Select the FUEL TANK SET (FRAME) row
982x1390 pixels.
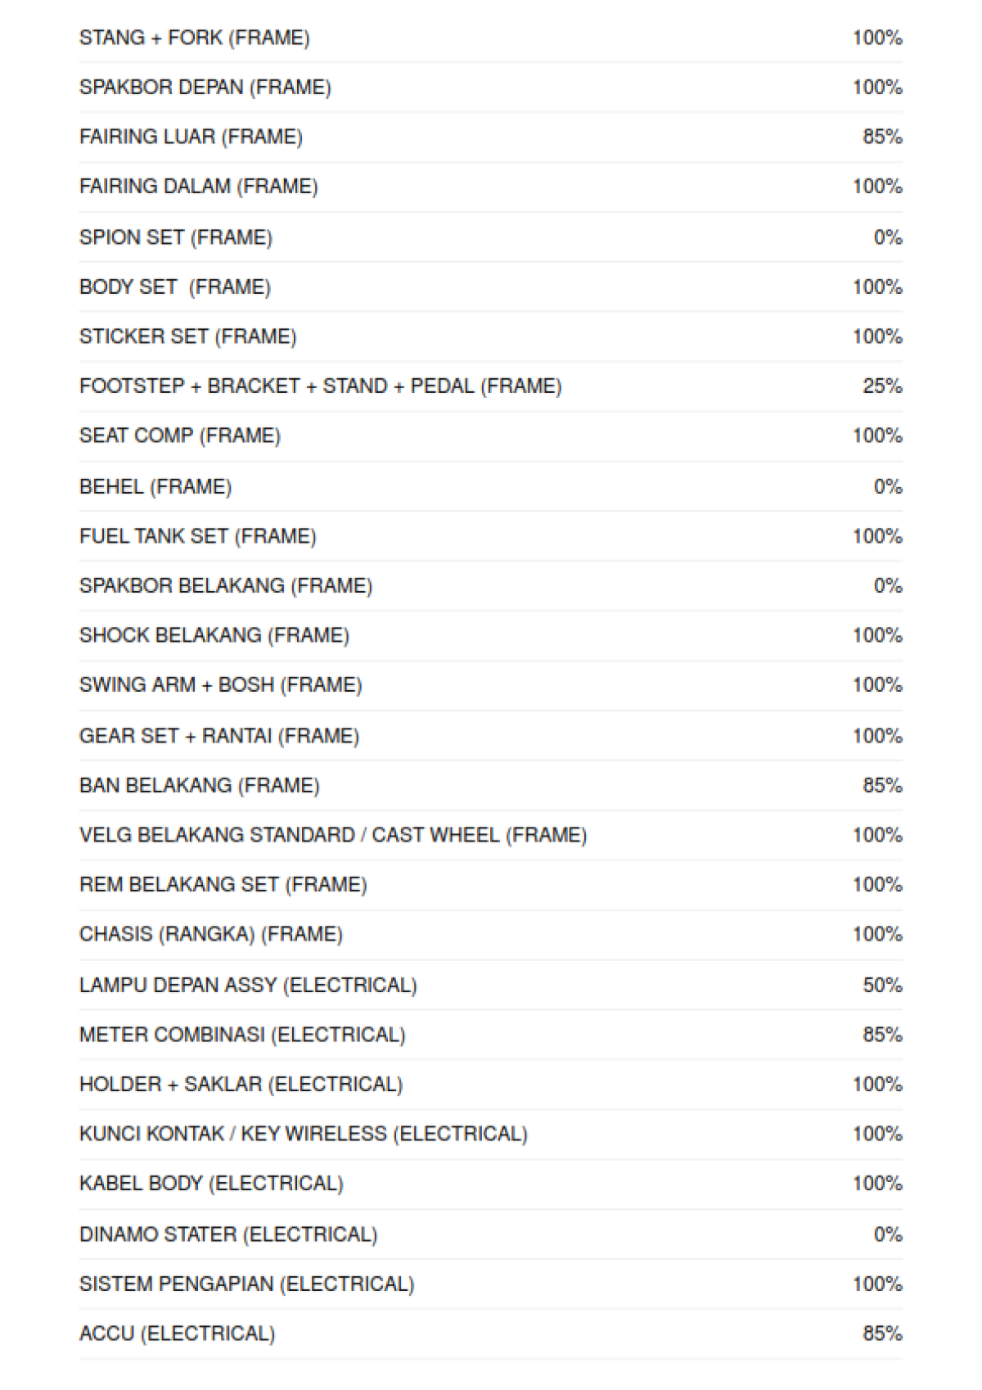(x=197, y=536)
